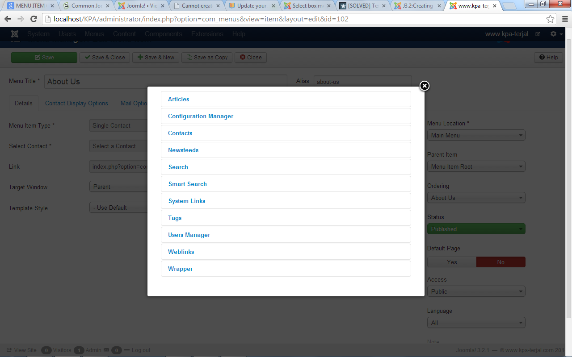The image size is (572, 357).
Task: Reload the page with the refresh icon
Action: tap(34, 20)
